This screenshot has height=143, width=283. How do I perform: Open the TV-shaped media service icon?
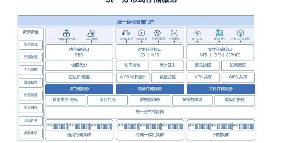[141, 33]
